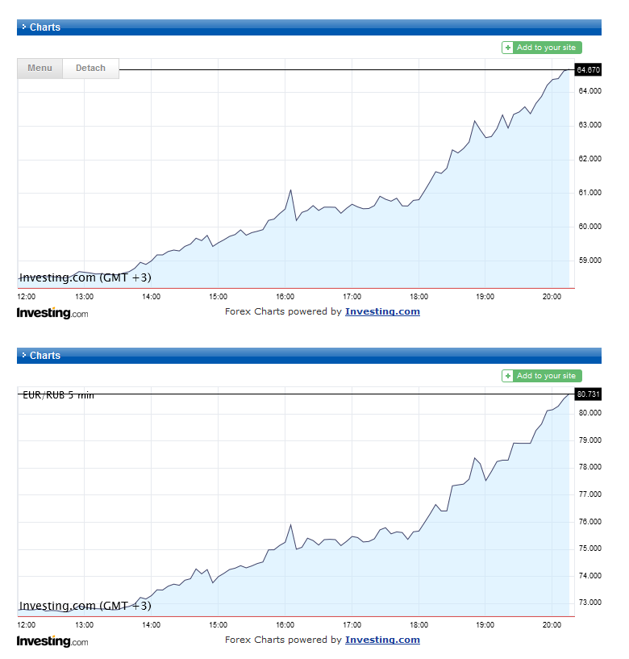The height and width of the screenshot is (659, 629).
Task: Click the Investing.com logo below the EUR/RUB chart
Action: (52, 641)
